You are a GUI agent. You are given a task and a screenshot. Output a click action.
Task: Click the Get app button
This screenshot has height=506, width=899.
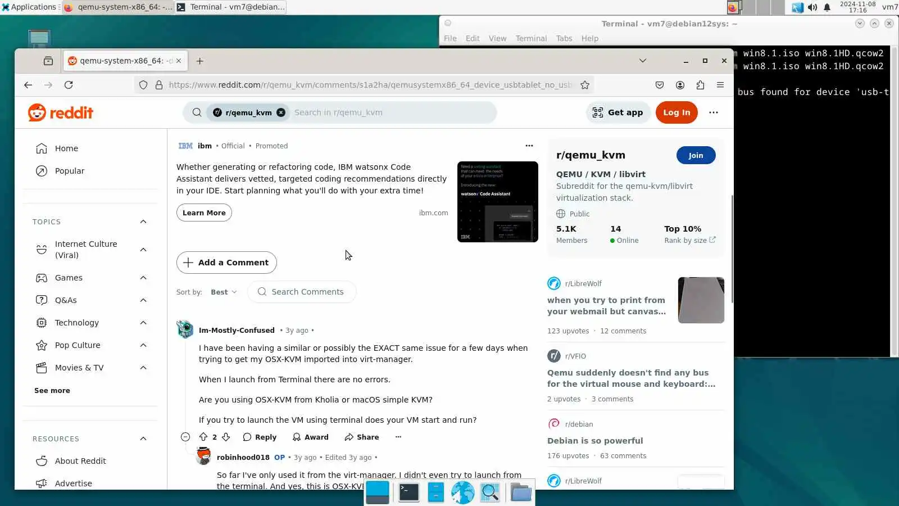coord(618,112)
